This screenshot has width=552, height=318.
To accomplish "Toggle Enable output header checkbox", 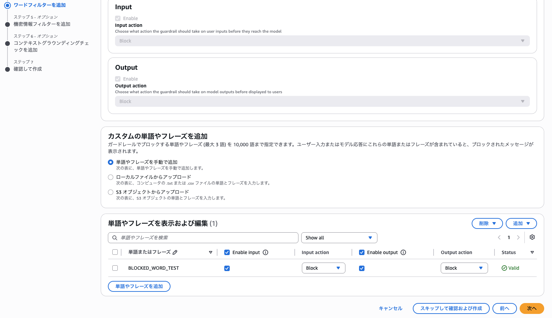I will pos(362,252).
